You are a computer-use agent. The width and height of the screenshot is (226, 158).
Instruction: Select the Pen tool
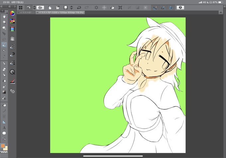click(x=4, y=64)
